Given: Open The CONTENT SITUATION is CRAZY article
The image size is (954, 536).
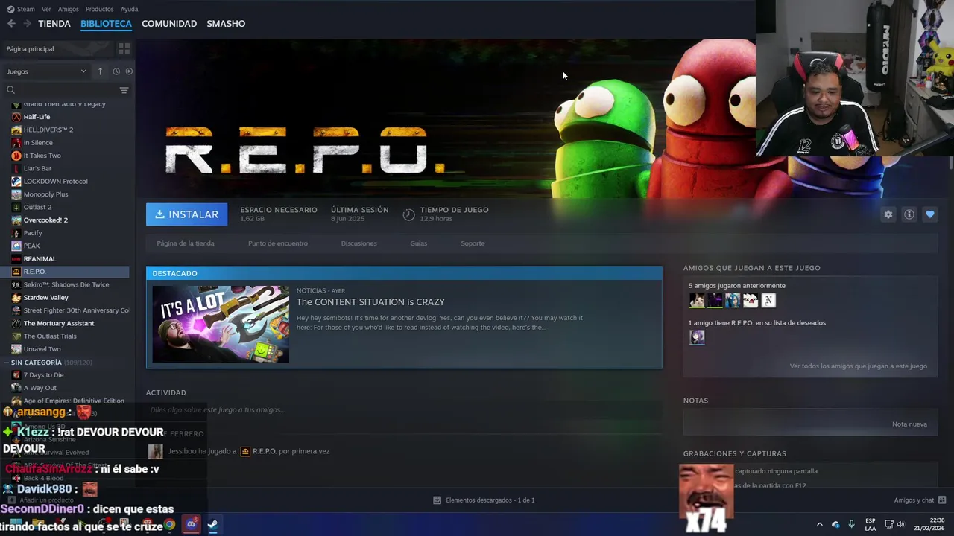Looking at the screenshot, I should [370, 302].
